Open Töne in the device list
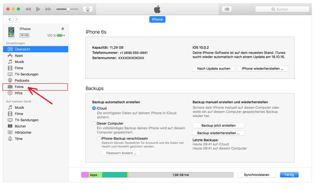Screen dimensions: 314x191 point(19,139)
